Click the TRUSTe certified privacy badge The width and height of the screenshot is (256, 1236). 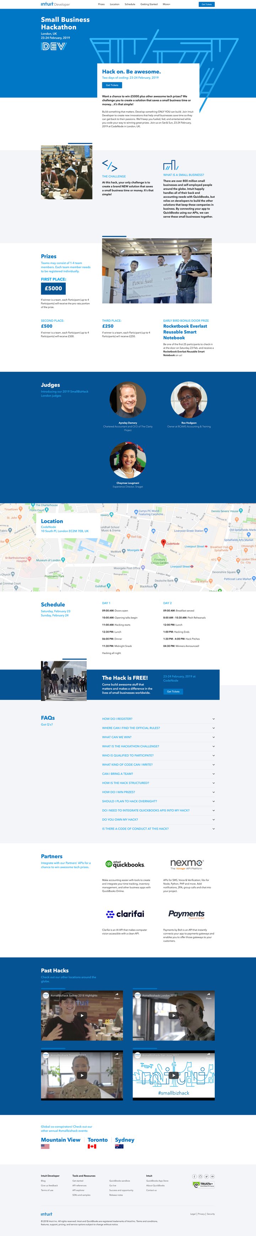203,1185
